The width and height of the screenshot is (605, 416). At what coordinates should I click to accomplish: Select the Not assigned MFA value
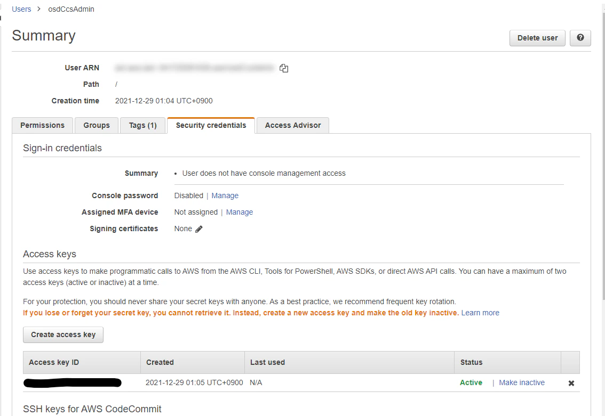[196, 212]
